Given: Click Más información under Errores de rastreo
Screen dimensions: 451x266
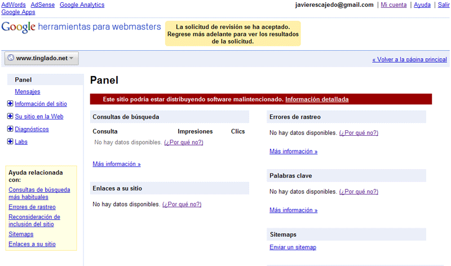Looking at the screenshot, I should 293,152.
